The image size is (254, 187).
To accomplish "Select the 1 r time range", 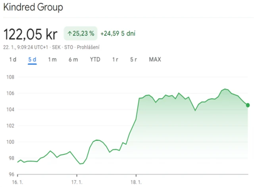I will pos(115,60).
